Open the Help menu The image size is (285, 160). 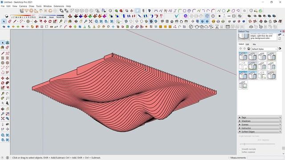[68, 6]
